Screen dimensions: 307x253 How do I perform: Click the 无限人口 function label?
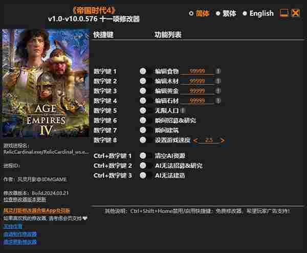tap(167, 111)
